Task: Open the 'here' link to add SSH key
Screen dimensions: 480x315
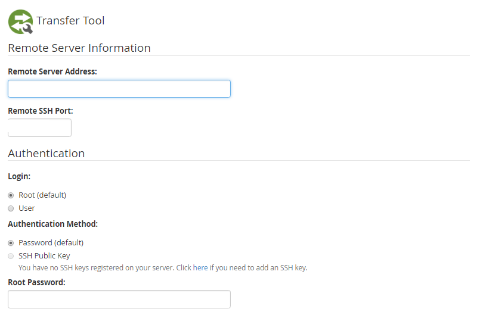Action: point(200,267)
